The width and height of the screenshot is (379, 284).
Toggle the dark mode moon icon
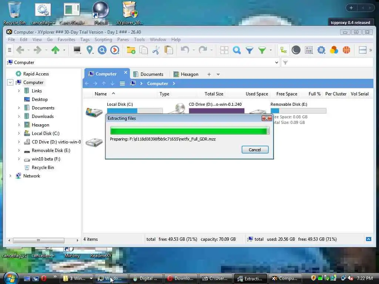(x=296, y=50)
